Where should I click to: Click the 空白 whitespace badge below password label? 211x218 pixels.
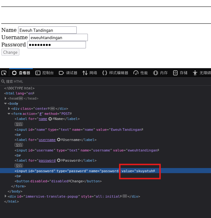coord(19,165)
